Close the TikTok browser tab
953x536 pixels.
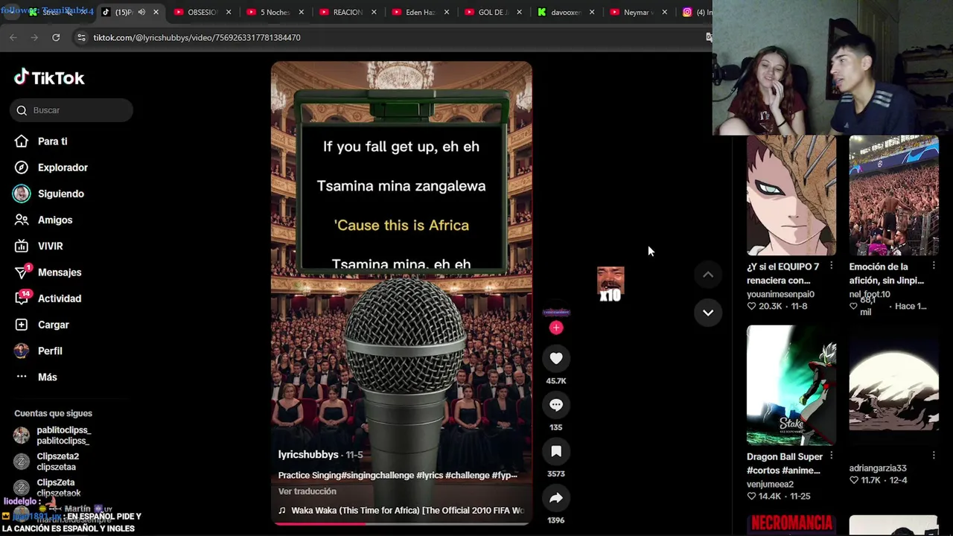[156, 12]
